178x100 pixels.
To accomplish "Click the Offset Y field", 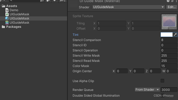I will [x=146, y=29].
